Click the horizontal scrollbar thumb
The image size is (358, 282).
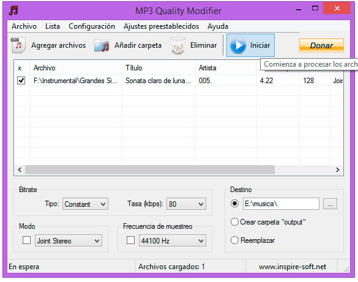click(150, 169)
